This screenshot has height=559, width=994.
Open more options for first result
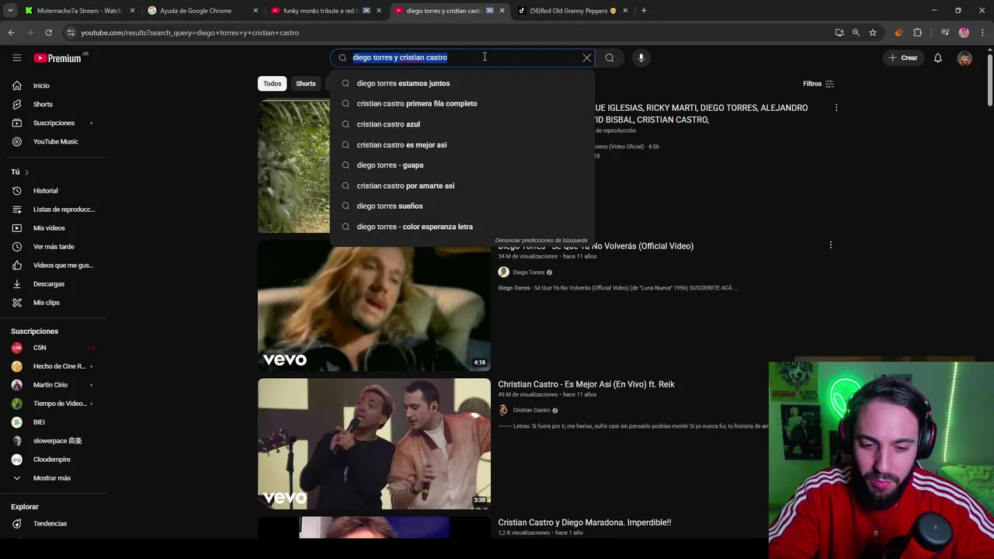click(x=836, y=108)
